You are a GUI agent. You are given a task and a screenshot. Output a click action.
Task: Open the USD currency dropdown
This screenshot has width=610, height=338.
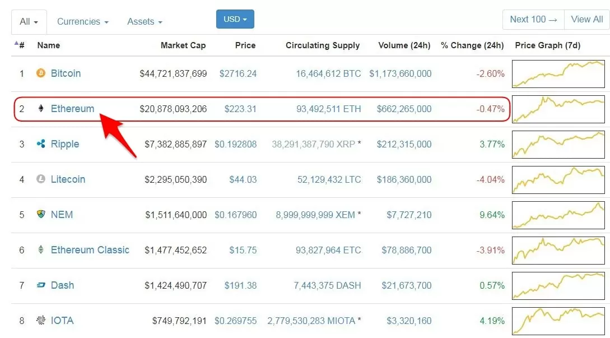[235, 19]
